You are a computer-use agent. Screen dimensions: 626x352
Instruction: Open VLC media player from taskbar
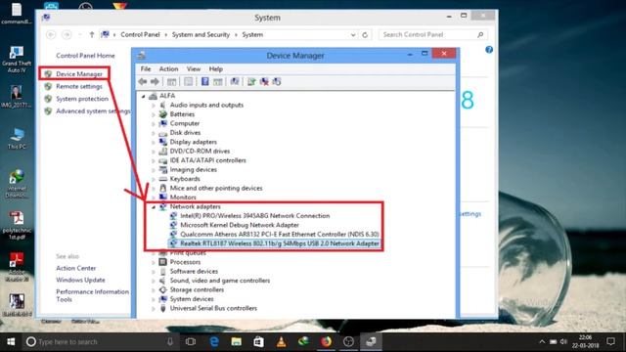coord(281,341)
